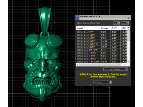Click the 6.05 DWT value
The width and height of the screenshot is (143, 107).
click(114, 50)
